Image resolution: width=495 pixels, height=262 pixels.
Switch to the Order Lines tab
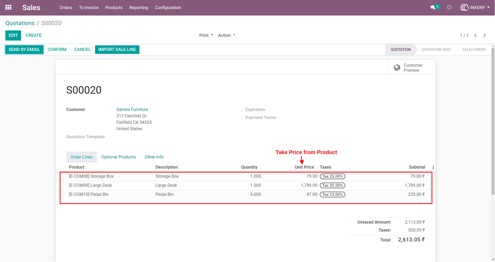(81, 157)
